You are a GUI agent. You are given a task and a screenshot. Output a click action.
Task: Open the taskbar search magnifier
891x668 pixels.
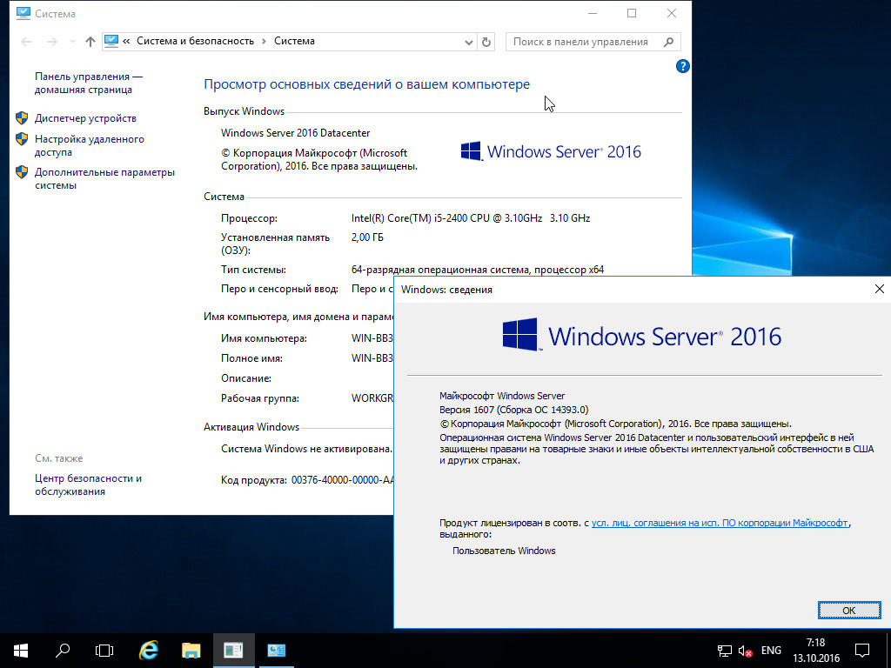pos(63,650)
